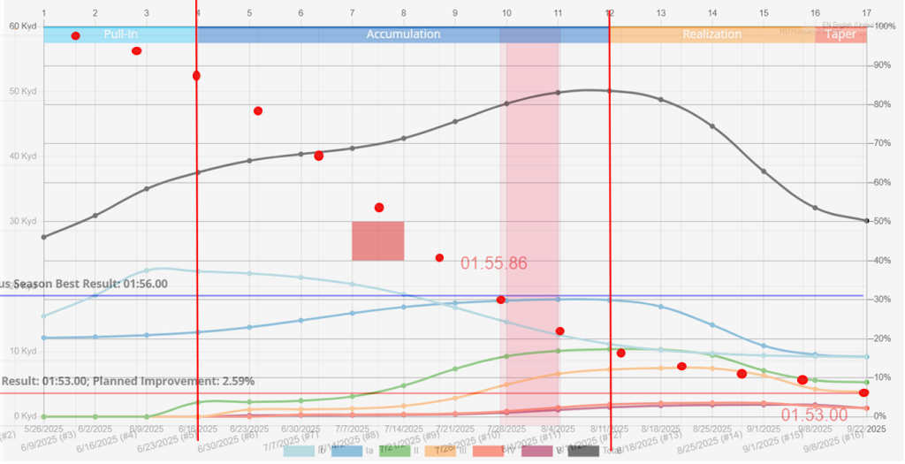Click the red shaded block between weeks 7 and 8
Viewport: 905px width, 464px height.
tap(378, 240)
